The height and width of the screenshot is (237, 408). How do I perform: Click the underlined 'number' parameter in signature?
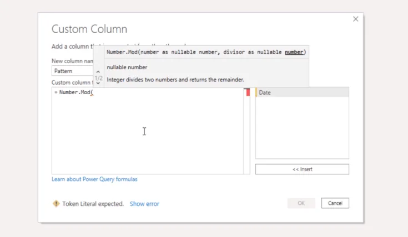[x=294, y=52]
